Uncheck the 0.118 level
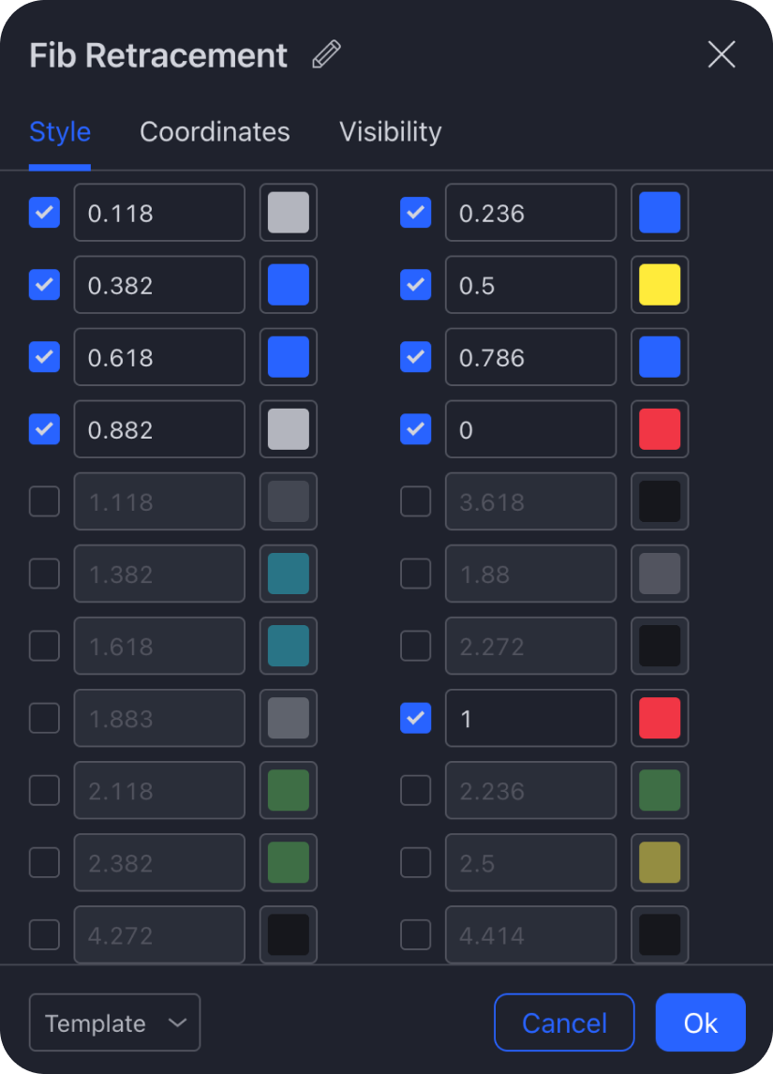Image resolution: width=773 pixels, height=1074 pixels. coord(44,213)
